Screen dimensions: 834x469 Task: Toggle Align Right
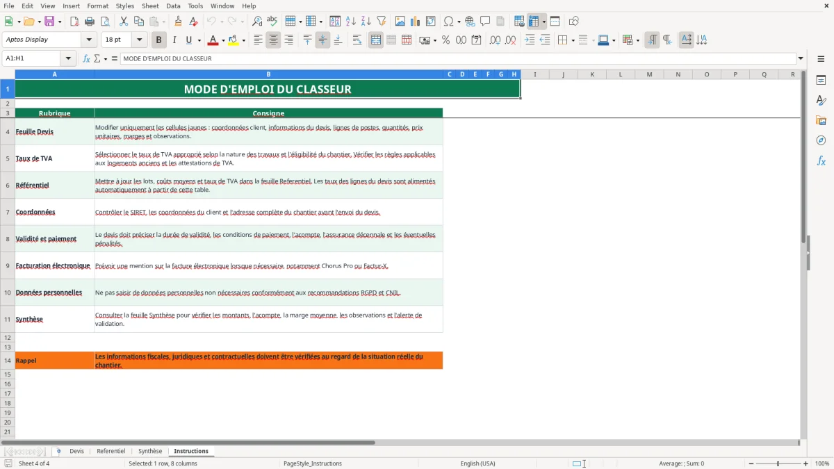[x=288, y=40]
